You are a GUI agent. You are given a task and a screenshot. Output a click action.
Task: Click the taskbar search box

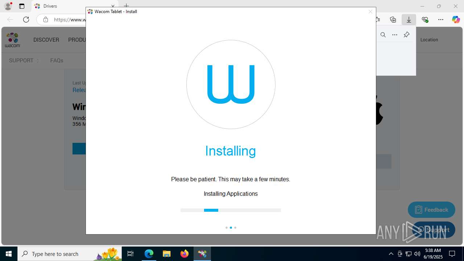point(70,254)
